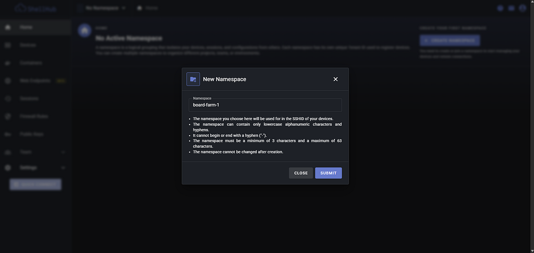Click the Containers icon in the sidebar
534x253 pixels.
click(x=7, y=63)
